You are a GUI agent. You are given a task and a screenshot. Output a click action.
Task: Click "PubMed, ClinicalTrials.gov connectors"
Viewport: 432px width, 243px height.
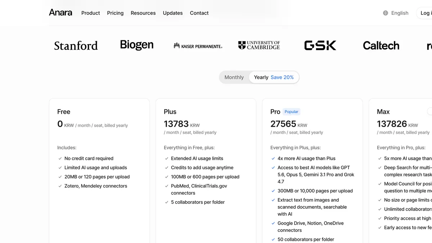pos(199,189)
